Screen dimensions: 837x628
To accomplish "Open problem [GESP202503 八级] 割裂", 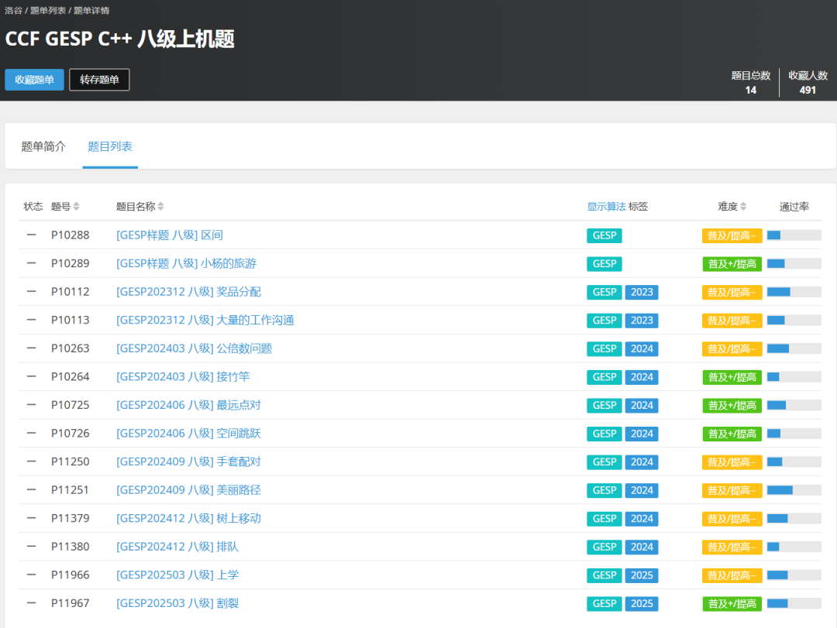I will [177, 603].
